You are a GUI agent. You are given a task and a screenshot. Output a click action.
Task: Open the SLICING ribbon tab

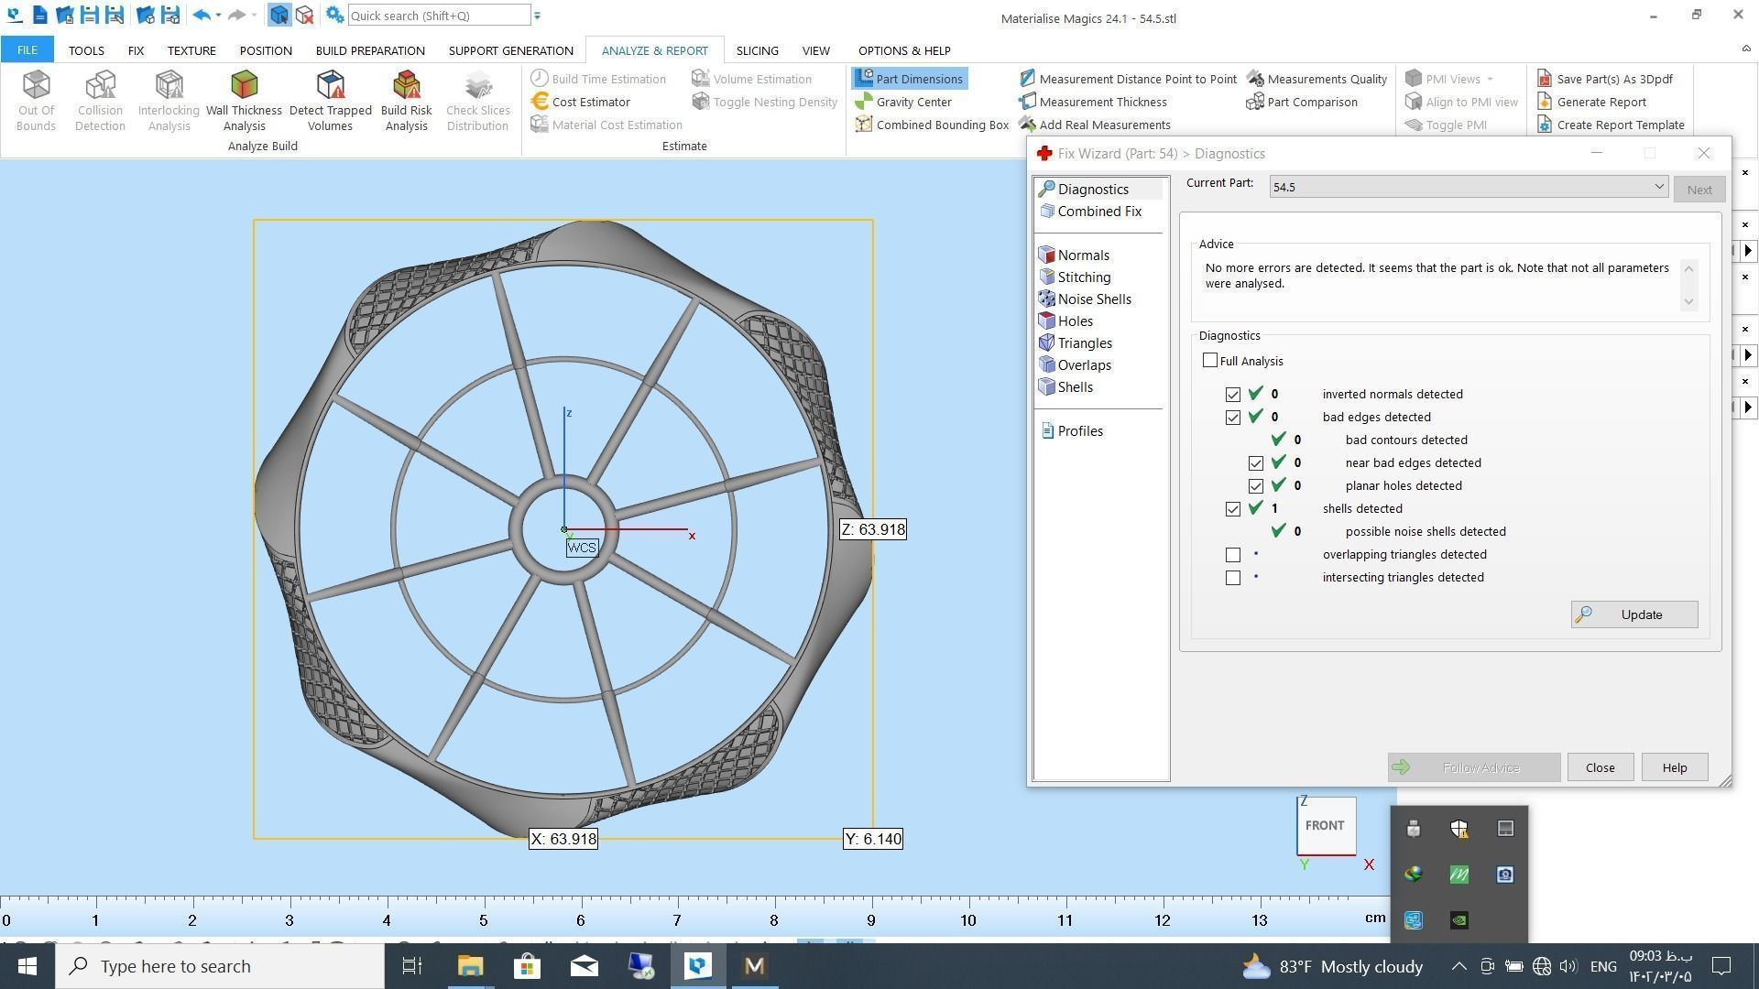[757, 50]
